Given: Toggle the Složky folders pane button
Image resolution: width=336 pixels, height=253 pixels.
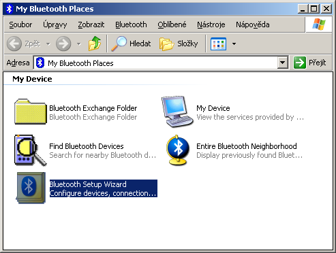Looking at the screenshot, I should pyautogui.click(x=179, y=44).
